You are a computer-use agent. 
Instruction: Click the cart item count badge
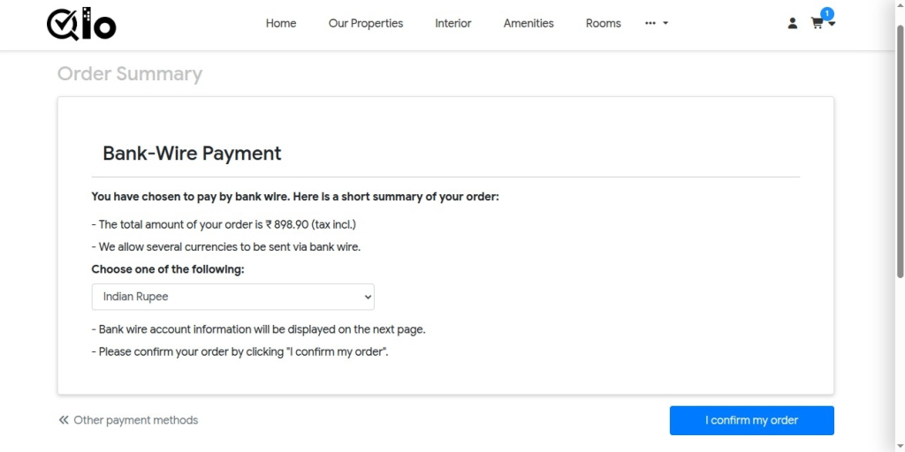tap(827, 14)
